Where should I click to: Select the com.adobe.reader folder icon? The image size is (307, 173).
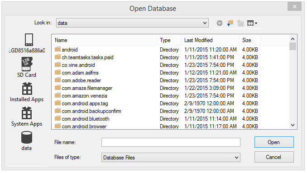click(58, 80)
